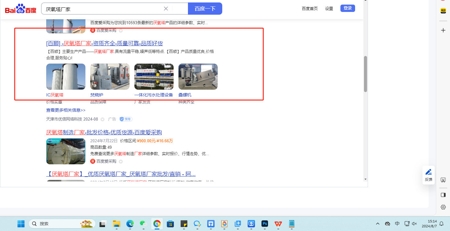Open the 一体化污水处理设备 text link

[x=154, y=95]
